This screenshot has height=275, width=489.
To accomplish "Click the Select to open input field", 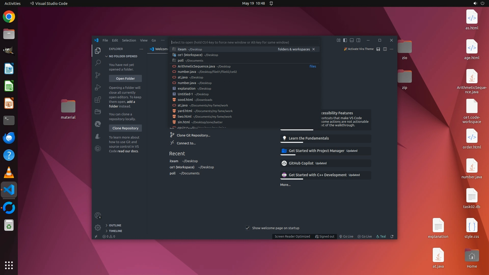I will pyautogui.click(x=244, y=42).
